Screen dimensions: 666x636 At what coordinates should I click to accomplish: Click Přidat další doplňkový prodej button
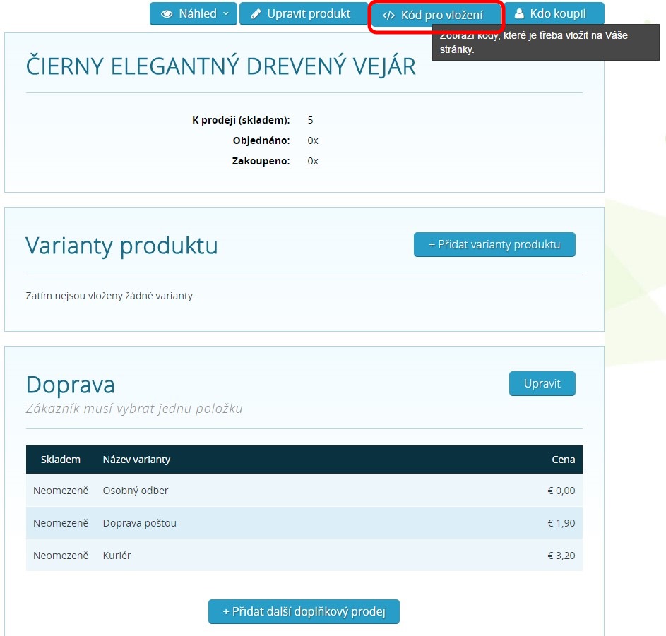click(304, 611)
